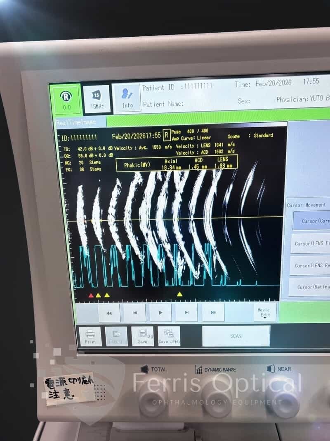Click the greyed Export icon button
The width and height of the screenshot is (330, 441).
click(x=116, y=336)
